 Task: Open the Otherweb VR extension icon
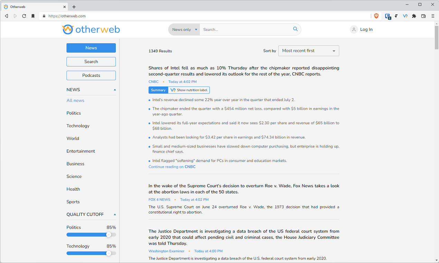click(x=405, y=16)
